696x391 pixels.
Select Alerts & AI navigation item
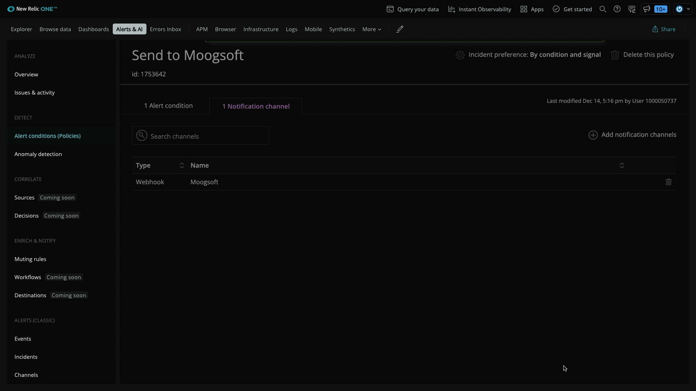[129, 29]
